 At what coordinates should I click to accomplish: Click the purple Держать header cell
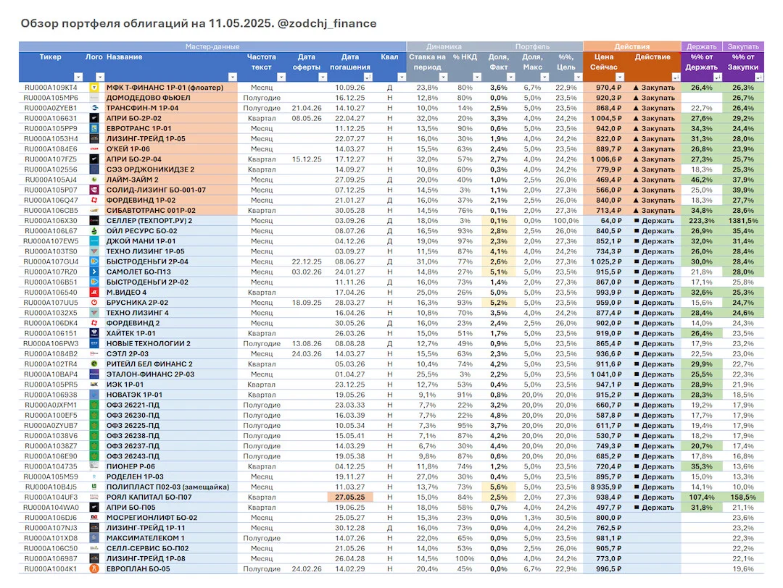click(702, 46)
